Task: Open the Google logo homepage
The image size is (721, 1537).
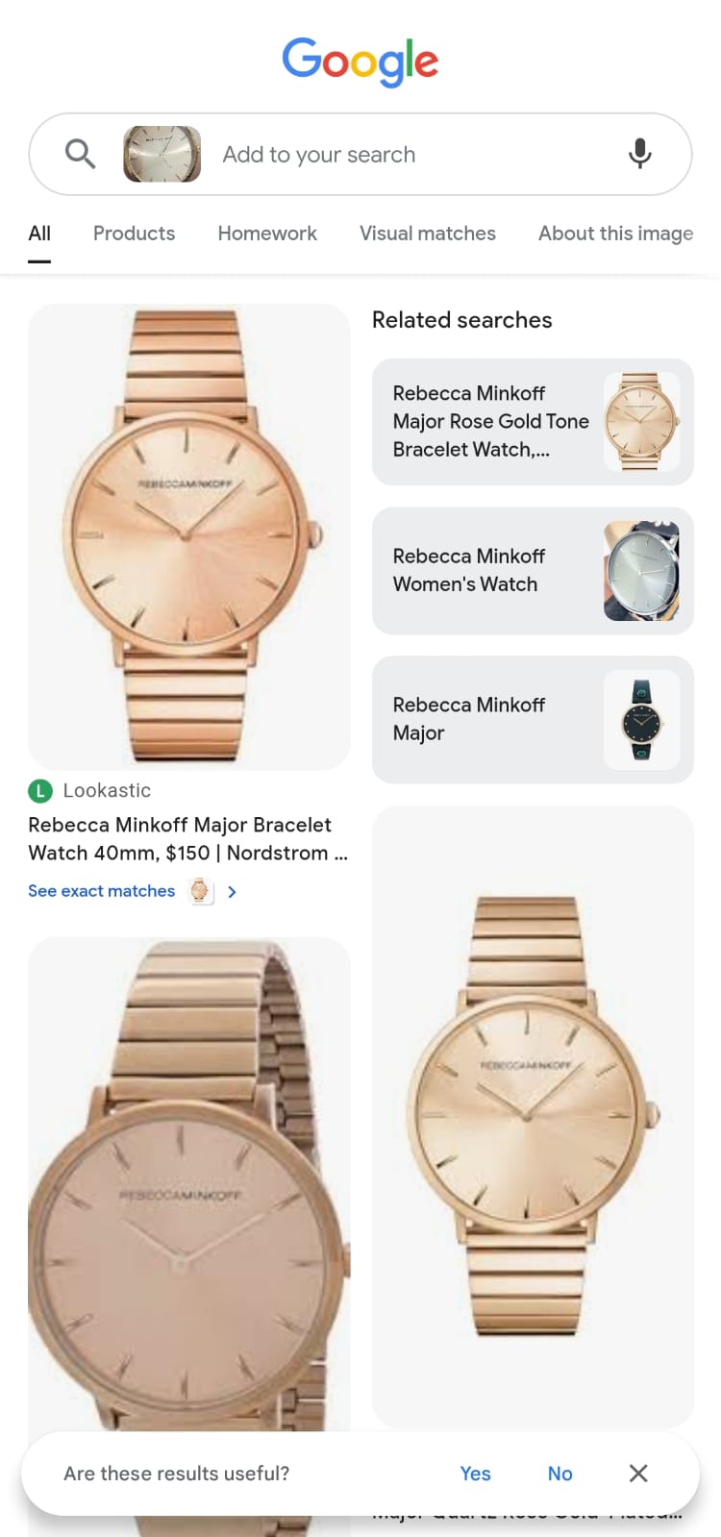Action: tap(360, 62)
